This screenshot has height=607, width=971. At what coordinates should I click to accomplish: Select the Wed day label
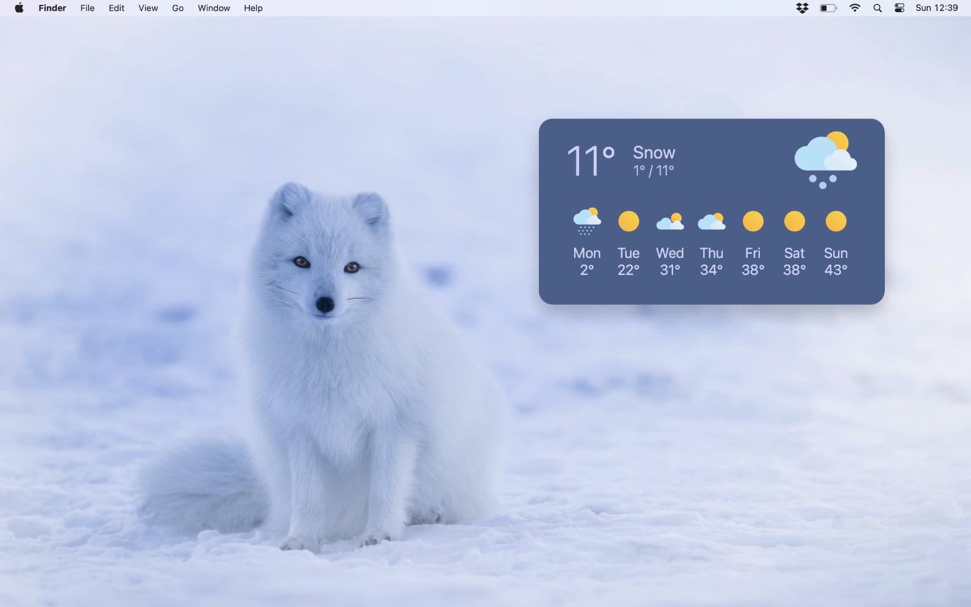(670, 253)
